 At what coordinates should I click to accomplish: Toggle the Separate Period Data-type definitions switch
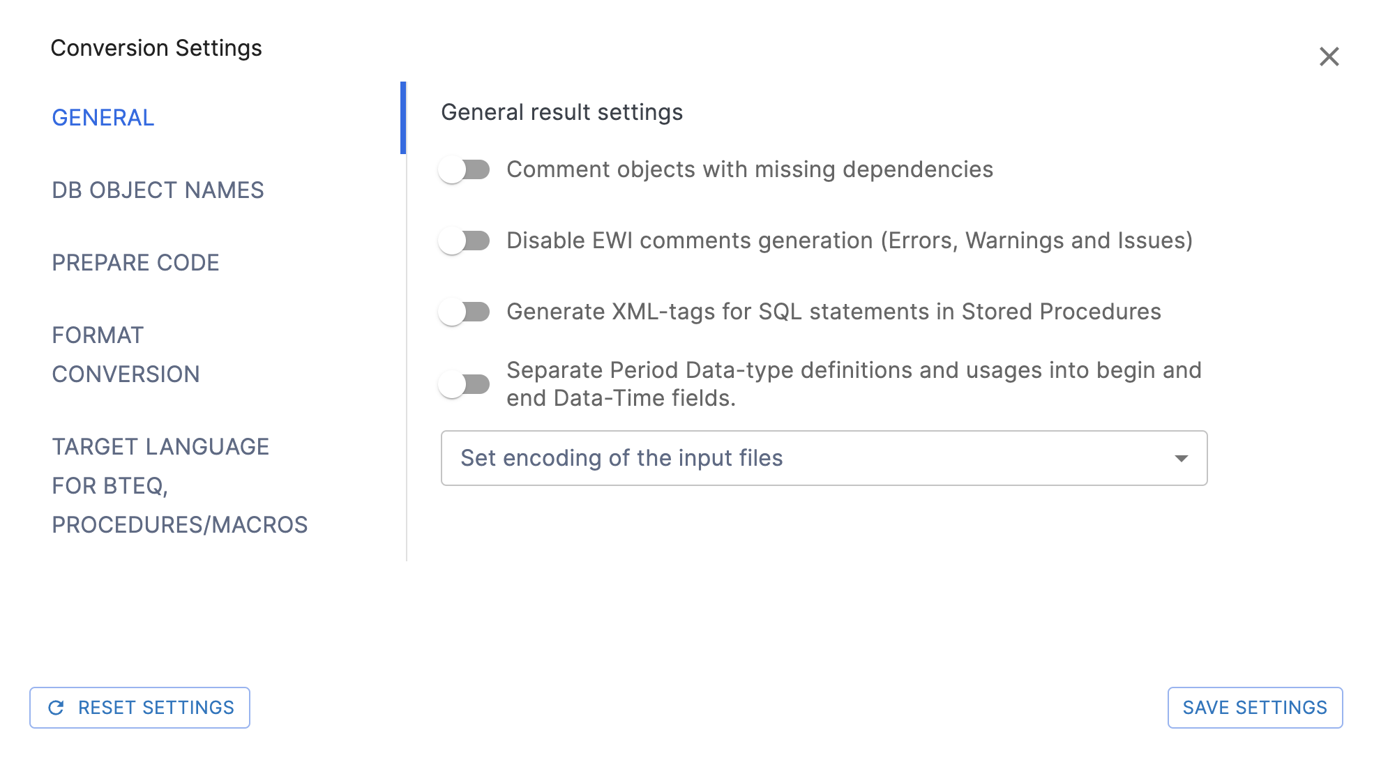pyautogui.click(x=465, y=384)
